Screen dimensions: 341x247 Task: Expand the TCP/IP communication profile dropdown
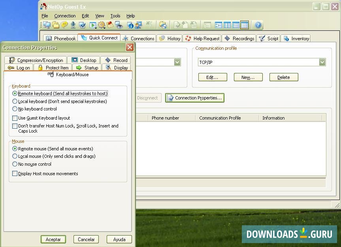tap(322, 62)
